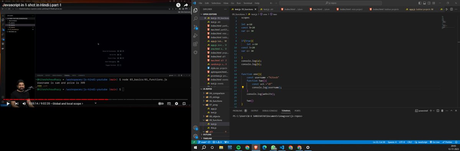Switch to the OUTPUT panel tab
460x151 pixels.
click(x=255, y=110)
